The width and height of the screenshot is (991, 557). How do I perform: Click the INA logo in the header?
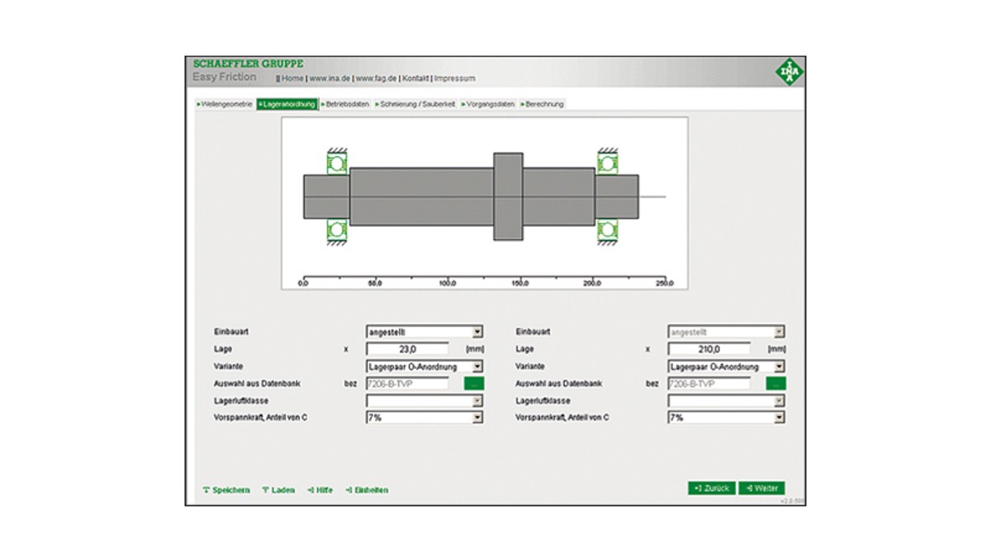coord(788,73)
